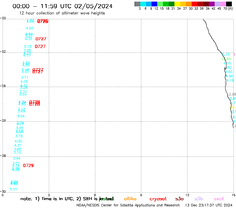Click the wave height value 4.35
The height and width of the screenshot is (208, 236).
pyautogui.click(x=29, y=39)
